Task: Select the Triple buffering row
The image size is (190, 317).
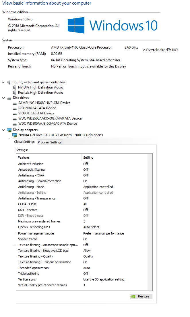Action: (x=82, y=274)
